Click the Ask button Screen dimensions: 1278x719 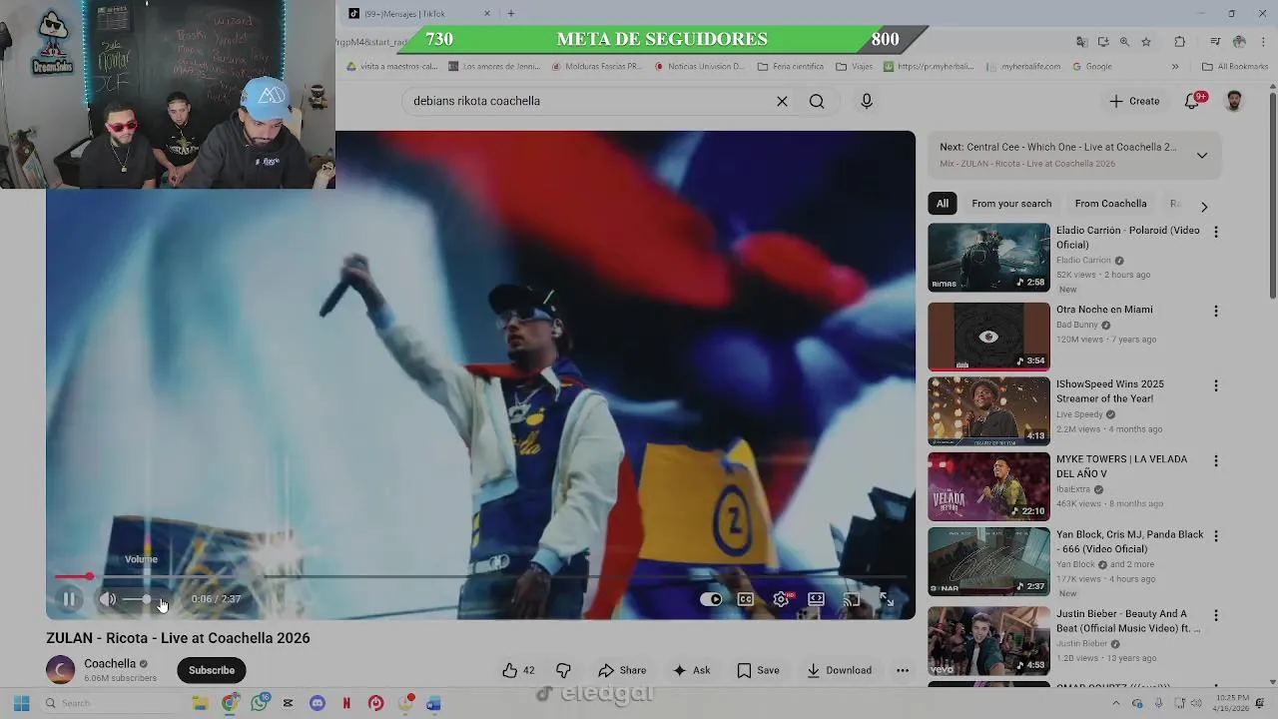[x=691, y=670]
